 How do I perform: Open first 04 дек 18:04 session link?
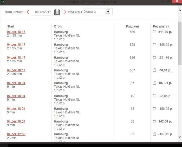(x=16, y=83)
